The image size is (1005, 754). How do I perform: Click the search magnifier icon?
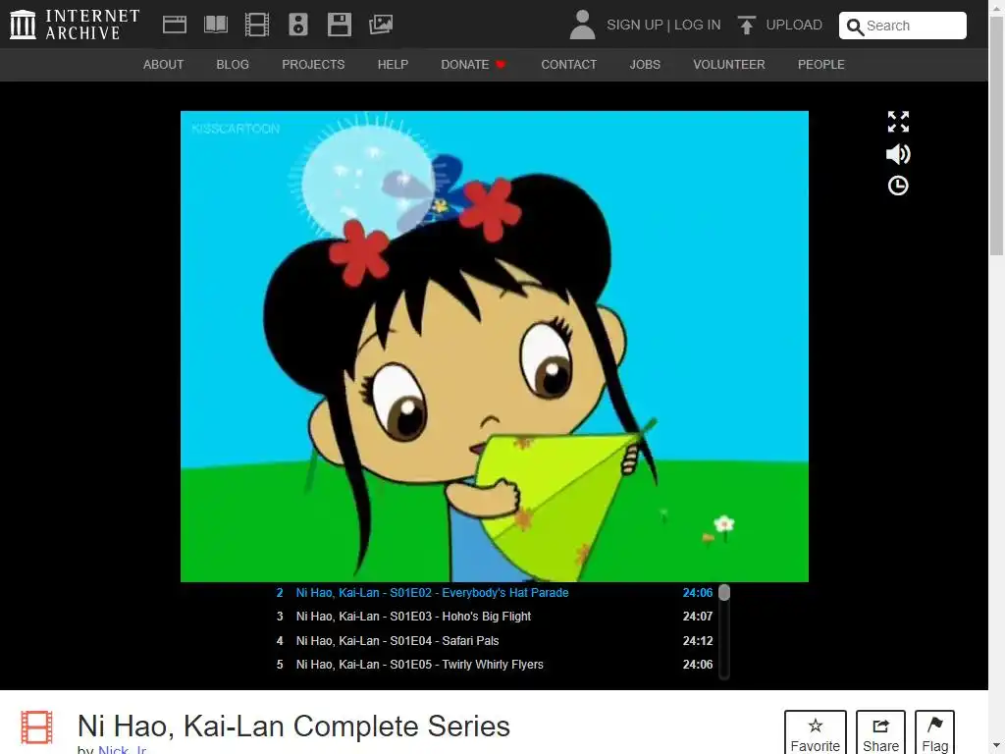pos(855,27)
